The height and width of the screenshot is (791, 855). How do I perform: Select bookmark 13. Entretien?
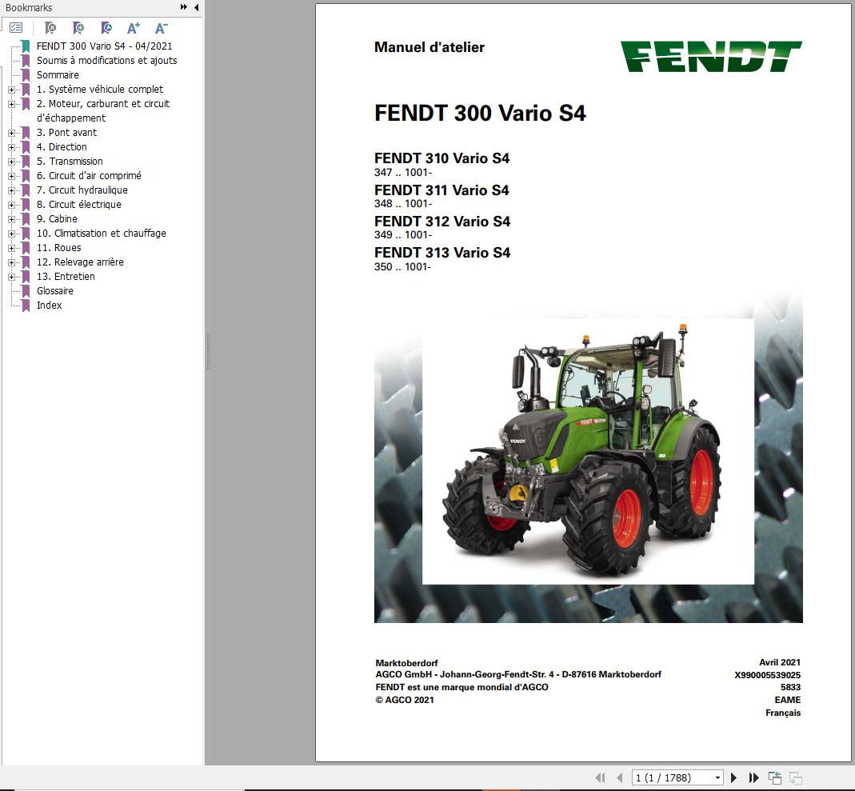(66, 277)
